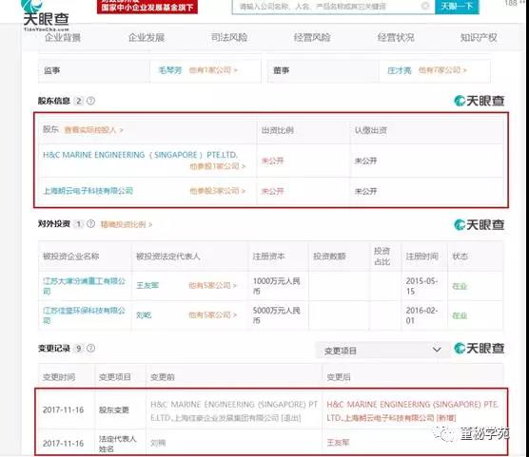Click the 变更项目 dropdown chevron arrow

tap(437, 350)
